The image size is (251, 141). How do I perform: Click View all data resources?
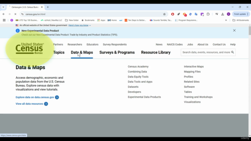[32, 104]
